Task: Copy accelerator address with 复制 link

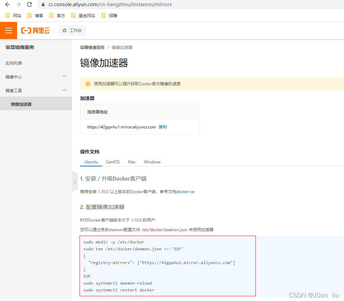Action: tap(163, 127)
